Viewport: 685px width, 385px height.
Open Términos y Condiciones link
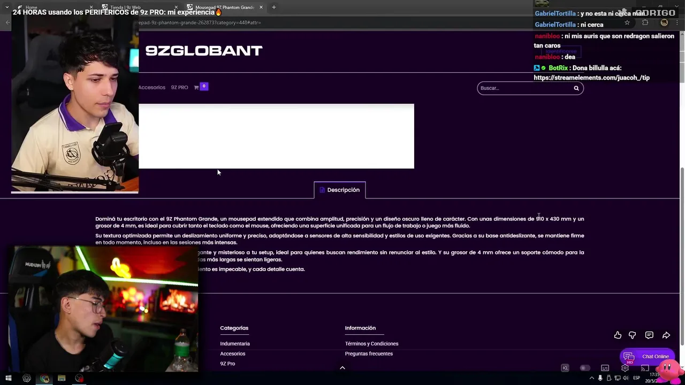point(372,344)
